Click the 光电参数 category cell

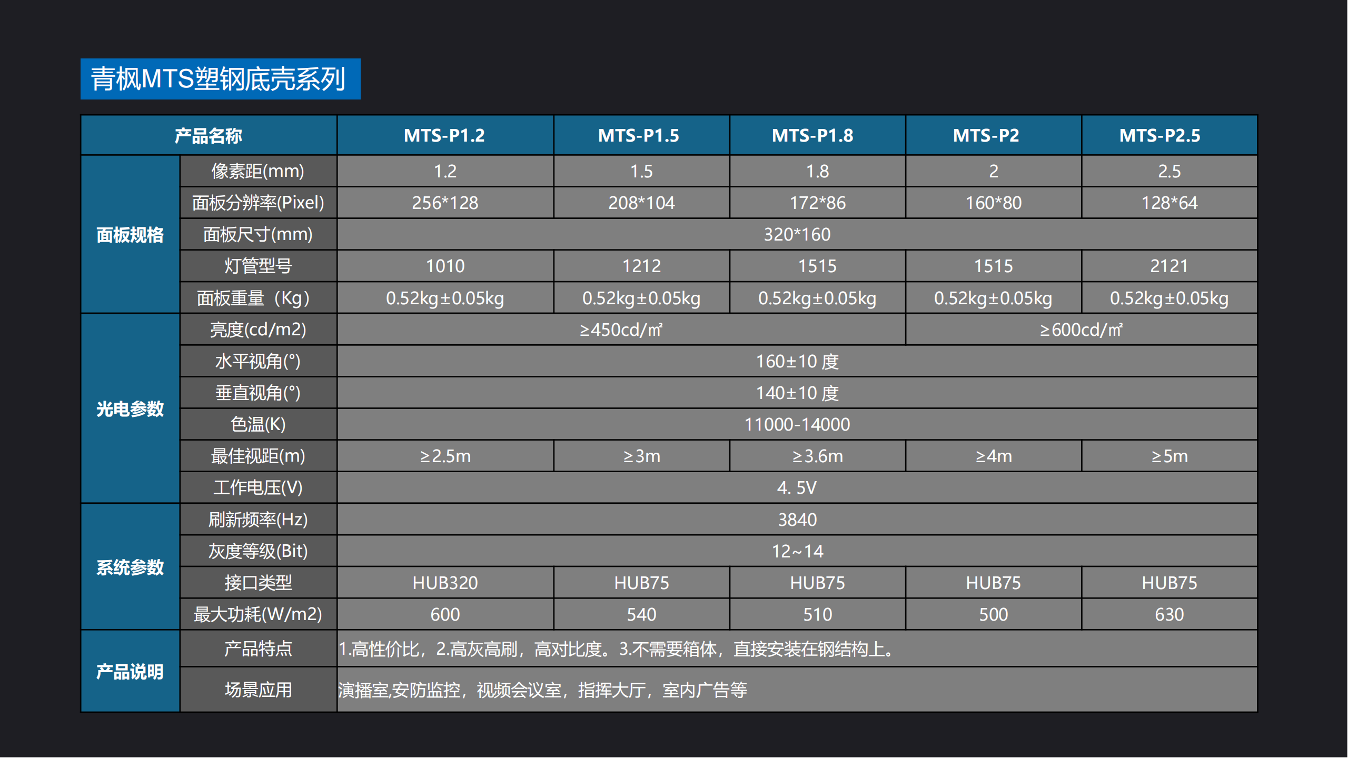pos(130,408)
